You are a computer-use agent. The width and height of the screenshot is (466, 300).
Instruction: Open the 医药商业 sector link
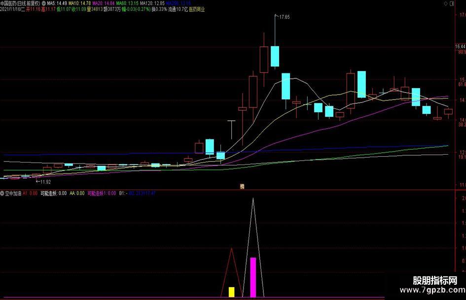(197, 9)
